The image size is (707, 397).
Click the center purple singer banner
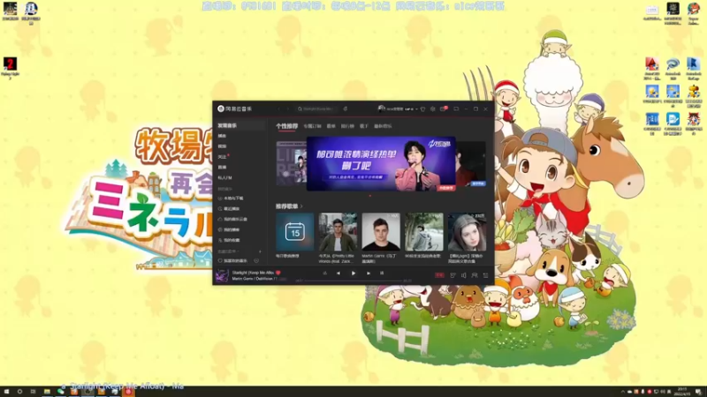coord(381,164)
